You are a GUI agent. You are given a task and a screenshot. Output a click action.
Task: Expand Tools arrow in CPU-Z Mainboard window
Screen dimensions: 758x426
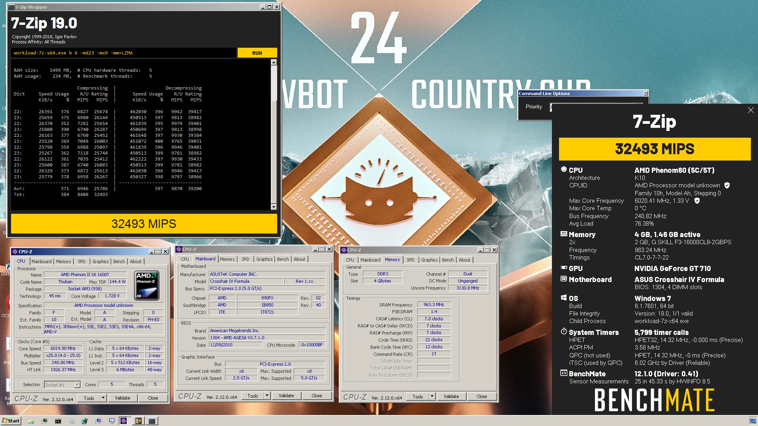pyautogui.click(x=267, y=396)
